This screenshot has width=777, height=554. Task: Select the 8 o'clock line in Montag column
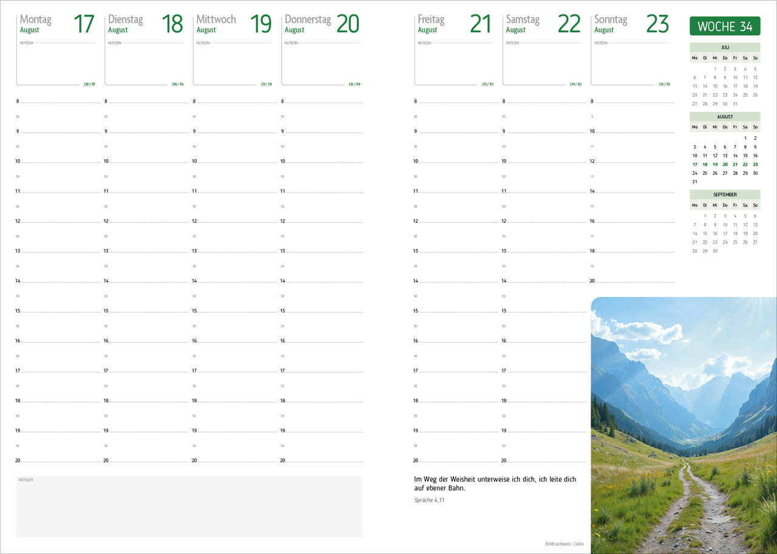click(x=59, y=101)
